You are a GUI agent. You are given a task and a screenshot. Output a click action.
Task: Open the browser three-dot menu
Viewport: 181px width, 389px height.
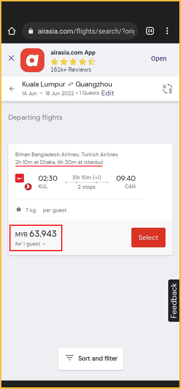click(167, 31)
